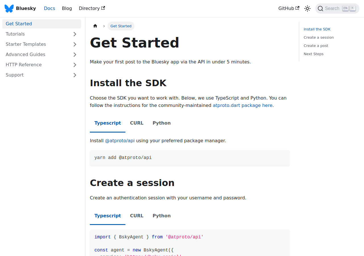The height and width of the screenshot is (256, 364).
Task: Click the K keyboard hint in search
Action: (x=353, y=8)
